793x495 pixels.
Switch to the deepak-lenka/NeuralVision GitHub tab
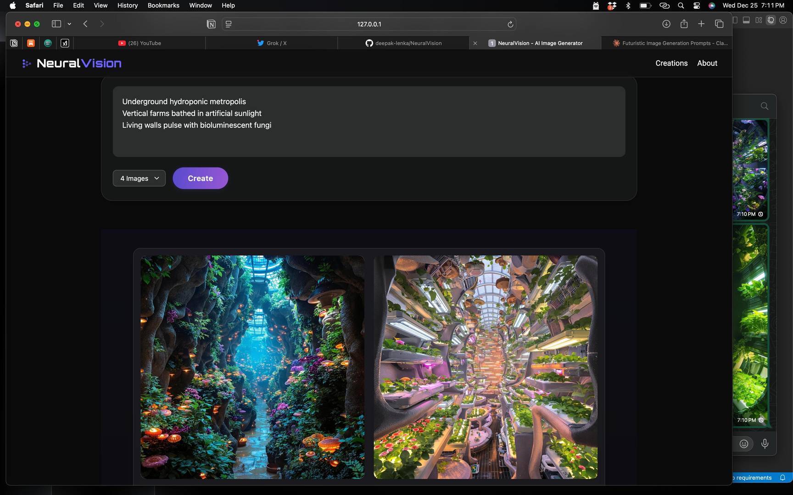(x=404, y=43)
